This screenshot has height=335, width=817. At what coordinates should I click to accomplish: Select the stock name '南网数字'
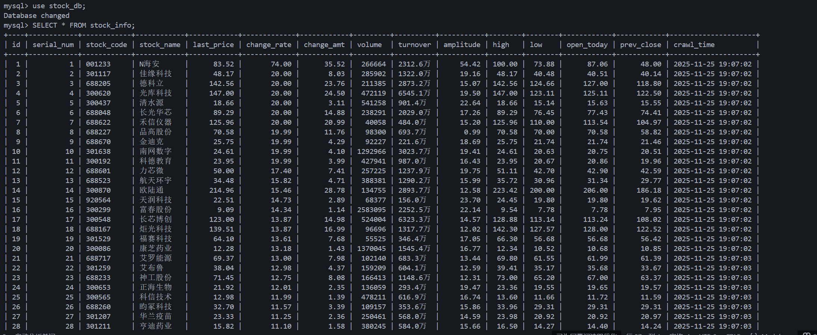(156, 152)
